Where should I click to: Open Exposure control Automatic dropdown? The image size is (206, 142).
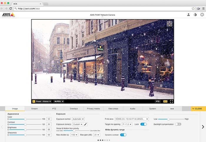(79, 119)
